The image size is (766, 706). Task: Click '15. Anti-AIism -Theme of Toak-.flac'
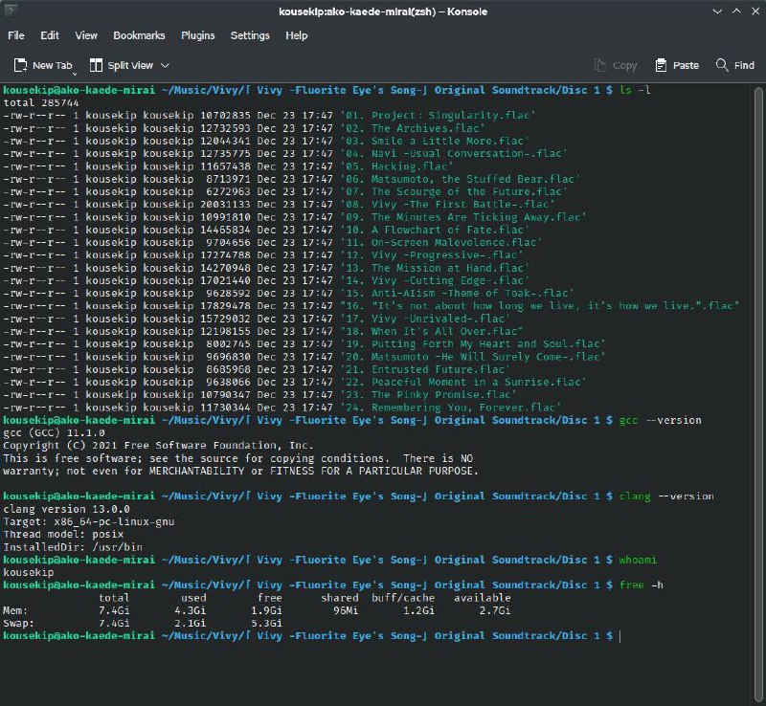coord(458,294)
